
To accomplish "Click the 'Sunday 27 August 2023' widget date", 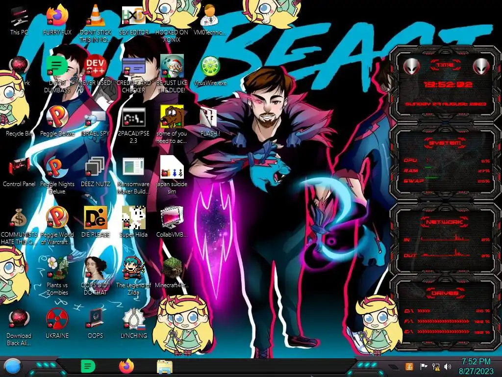I will [445, 104].
